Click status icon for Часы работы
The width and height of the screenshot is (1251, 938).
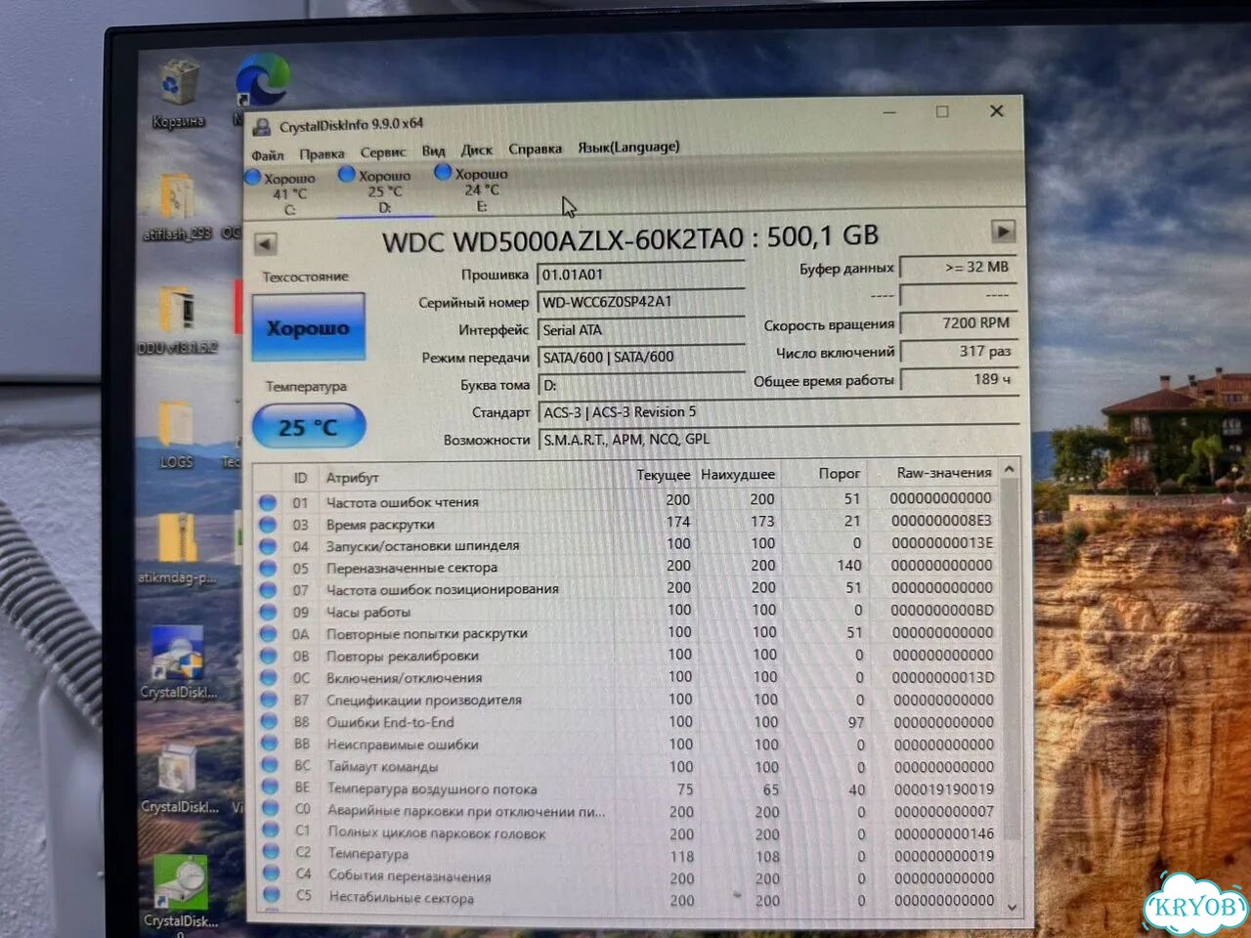[x=268, y=613]
